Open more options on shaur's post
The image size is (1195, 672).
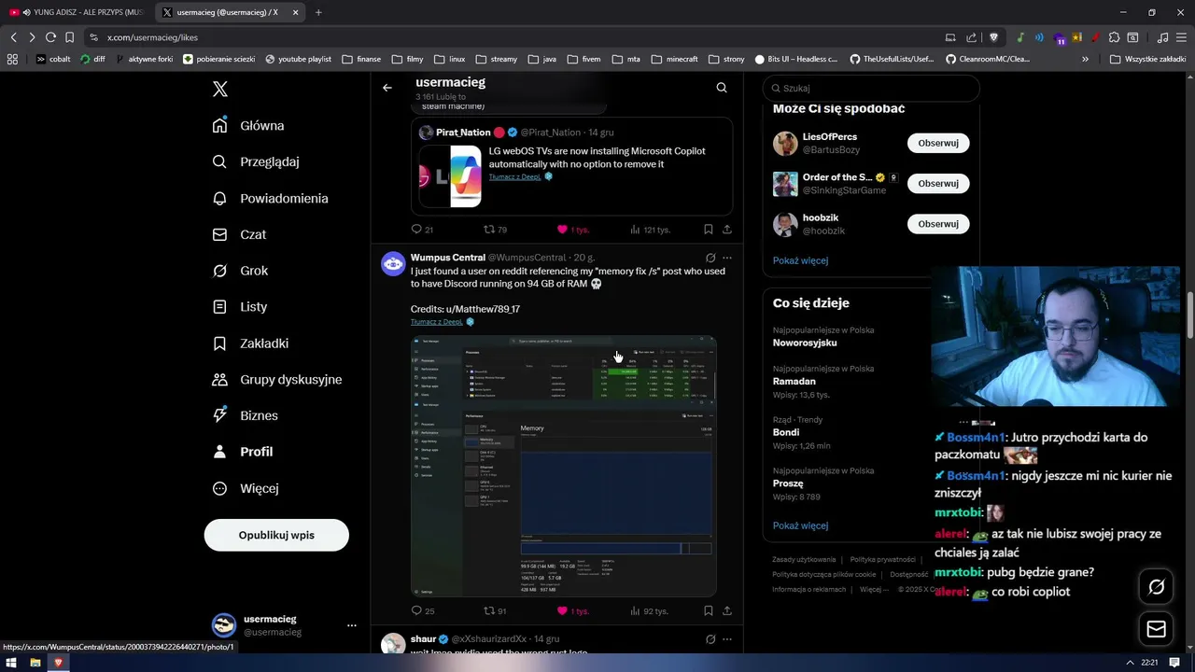[727, 639]
